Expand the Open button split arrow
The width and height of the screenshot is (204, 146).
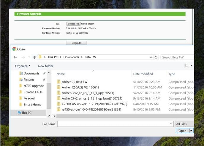coord(191,131)
